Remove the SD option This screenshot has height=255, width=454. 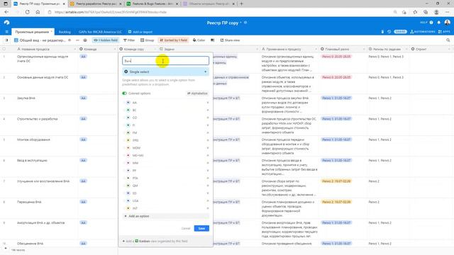(x=207, y=193)
